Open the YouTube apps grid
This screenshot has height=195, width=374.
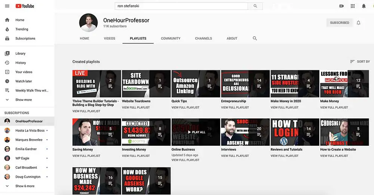[x=353, y=6]
